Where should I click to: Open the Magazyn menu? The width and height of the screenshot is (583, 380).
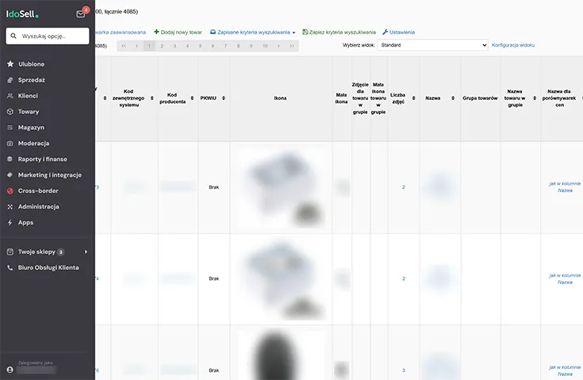click(x=31, y=127)
